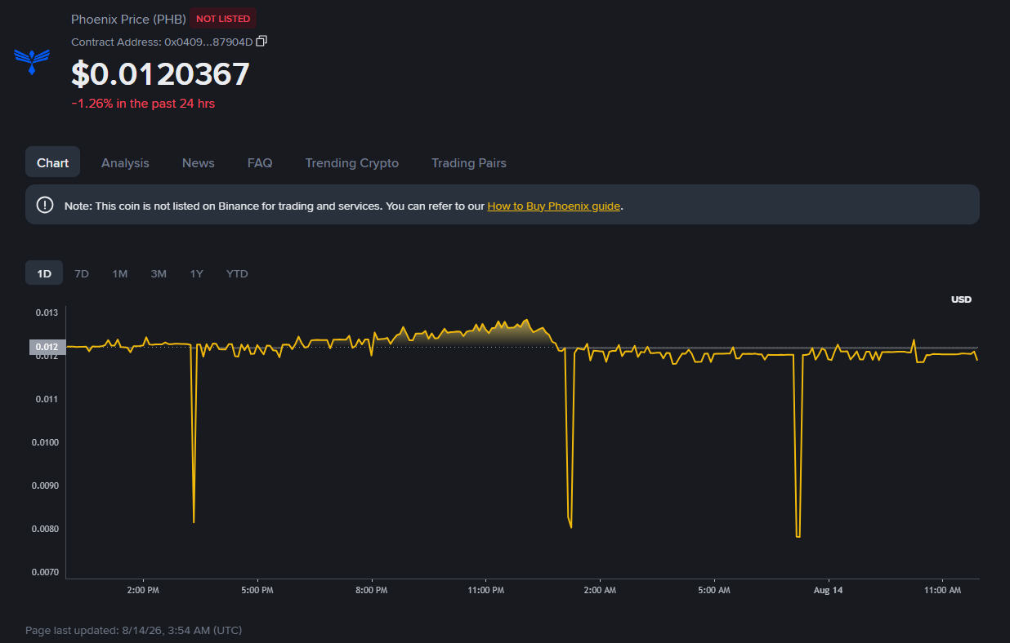This screenshot has height=643, width=1010.
Task: Click the 0.0100 y-axis label
Action: point(45,442)
